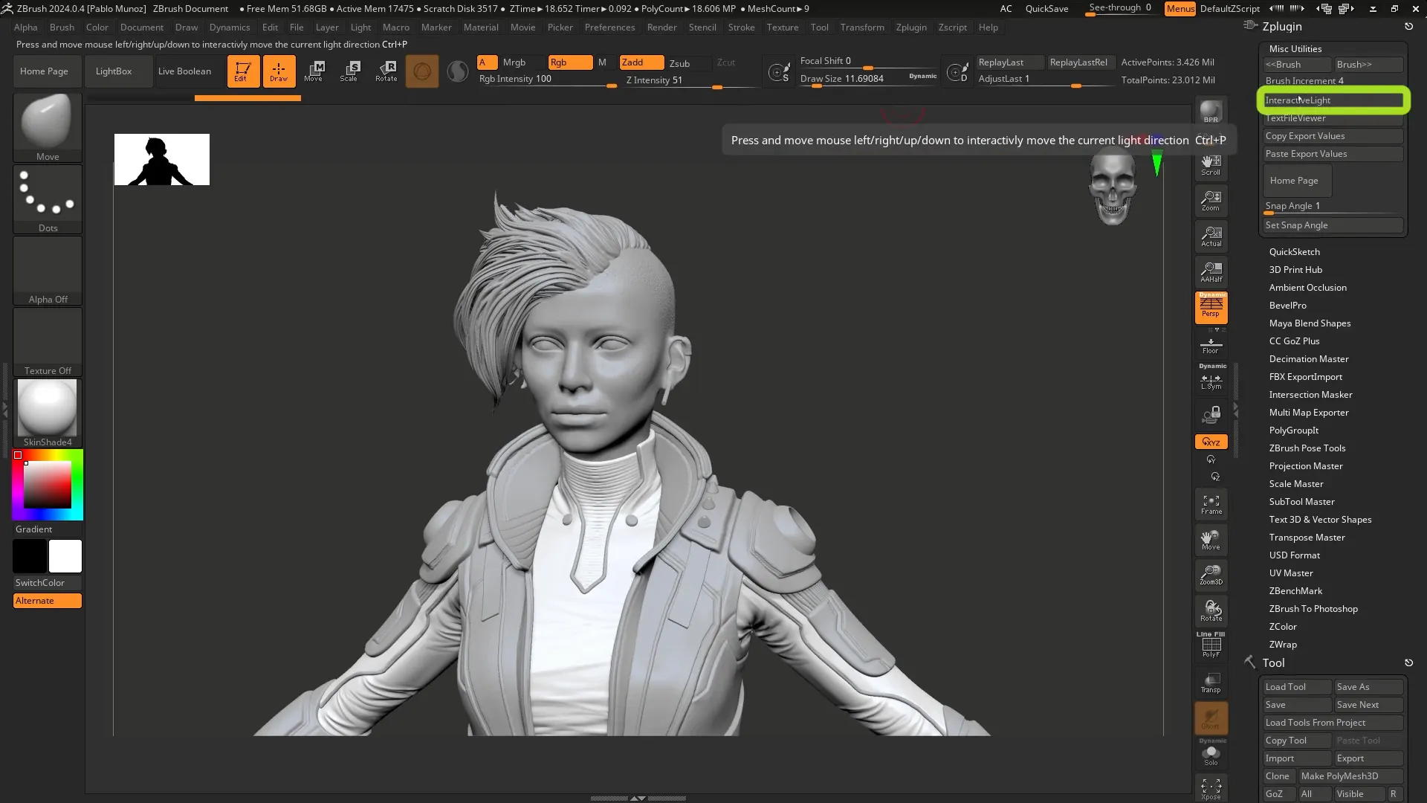
Task: Click the Load Tool button
Action: pos(1297,687)
